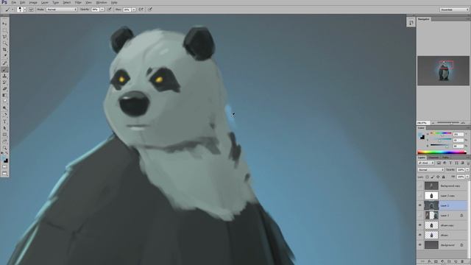This screenshot has width=471, height=265.
Task: Enable airbrush mode in options bar
Action: [x=141, y=10]
